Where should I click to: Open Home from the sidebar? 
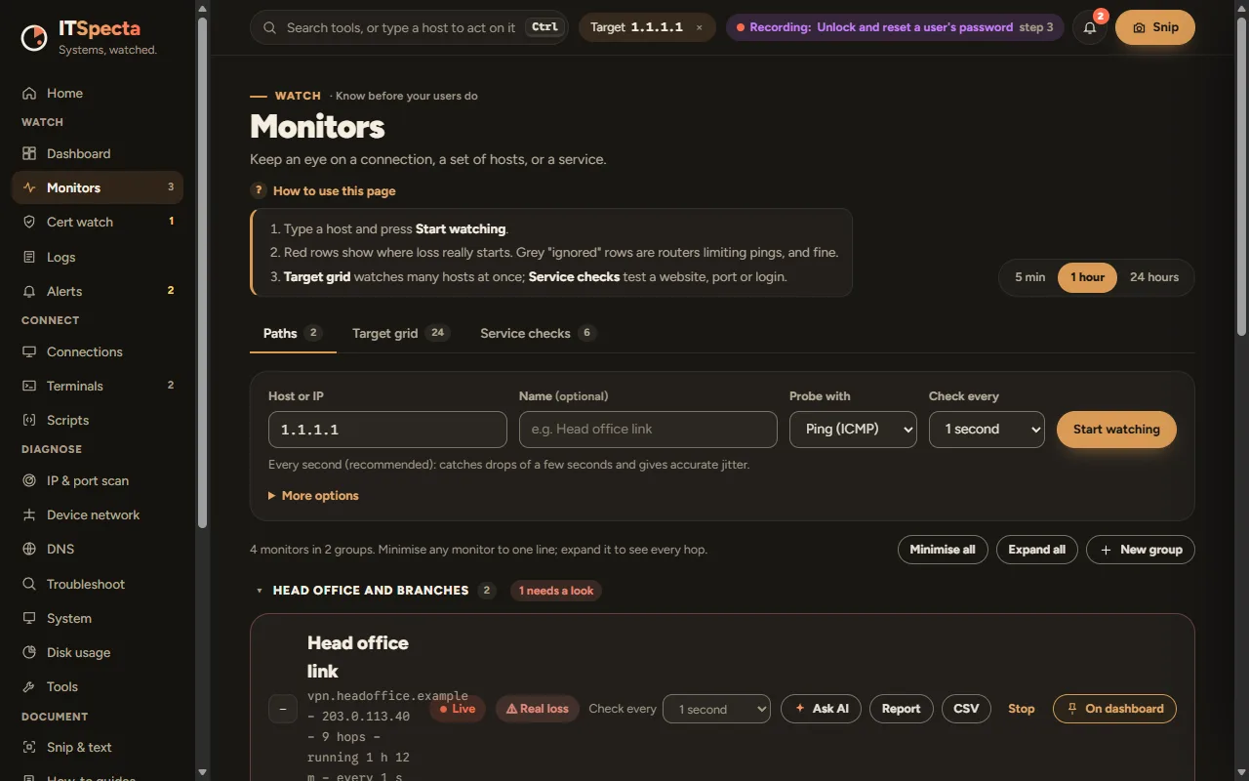point(98,93)
